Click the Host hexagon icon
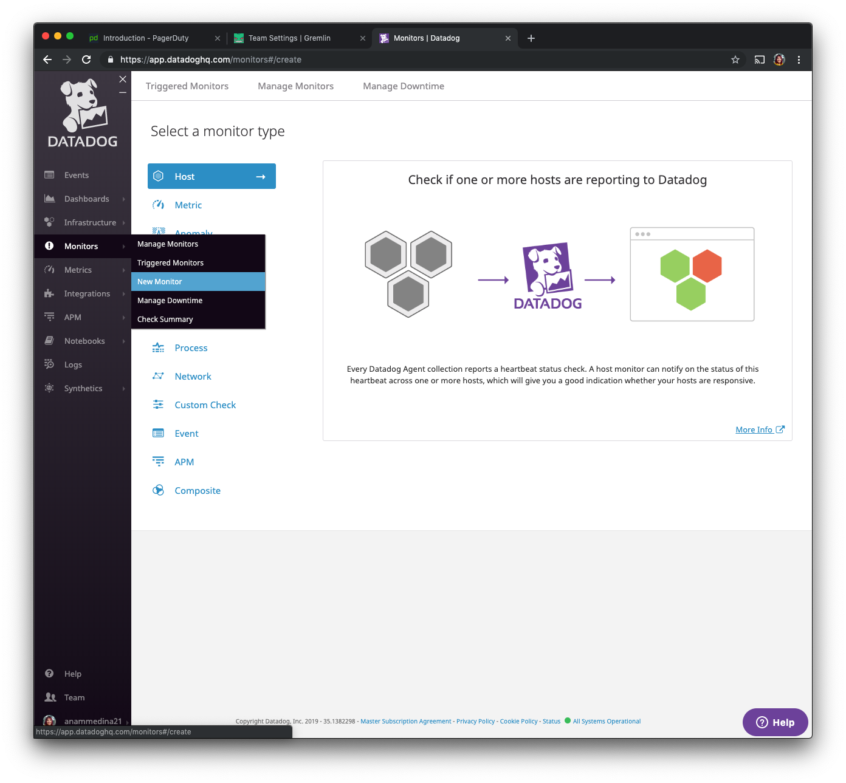 [158, 176]
